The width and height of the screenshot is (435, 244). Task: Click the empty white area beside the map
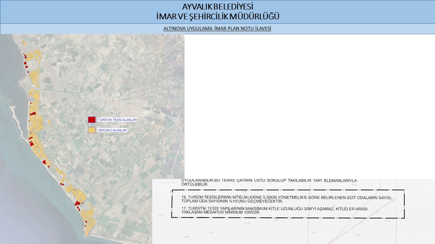[x=306, y=102]
